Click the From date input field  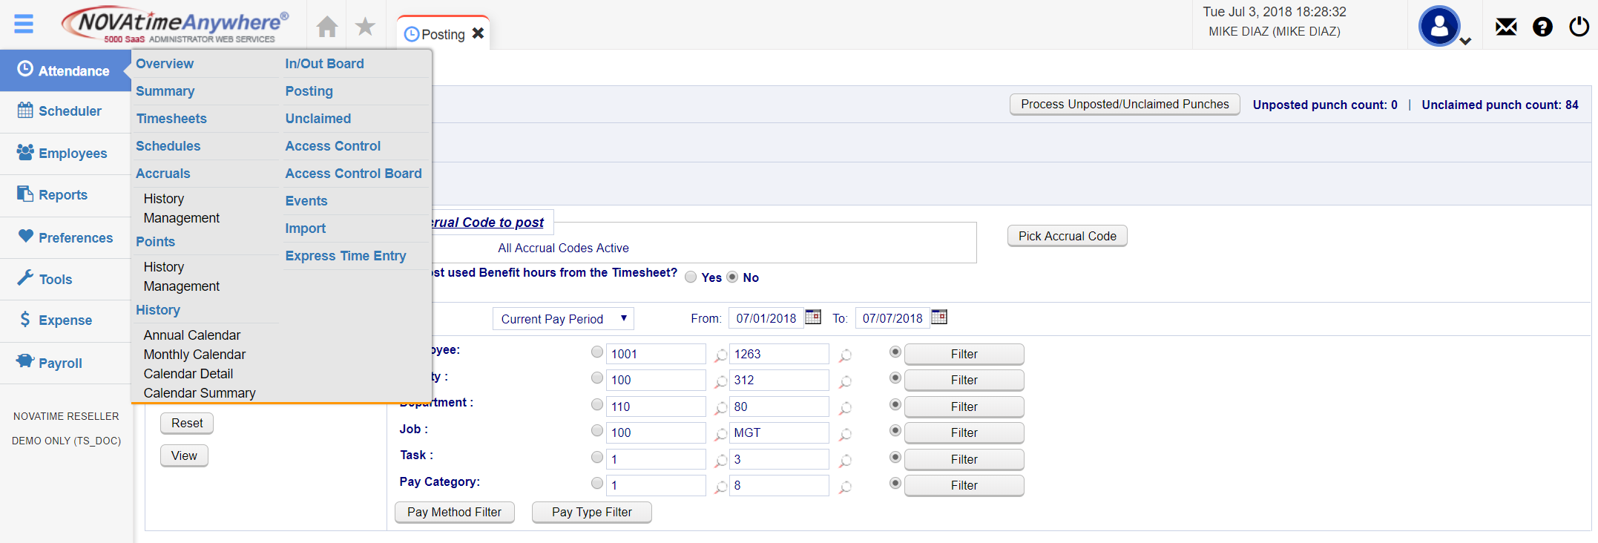[x=766, y=318]
